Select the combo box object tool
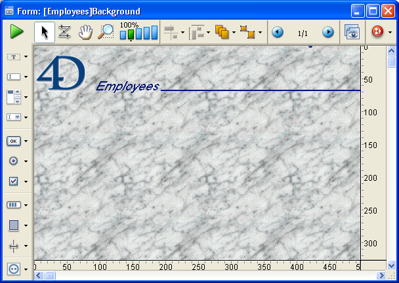Image resolution: width=399 pixels, height=283 pixels. 14,117
